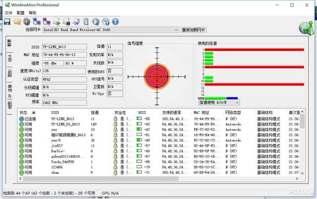Click the signal strength radar target
The image size is (317, 199).
157,77
